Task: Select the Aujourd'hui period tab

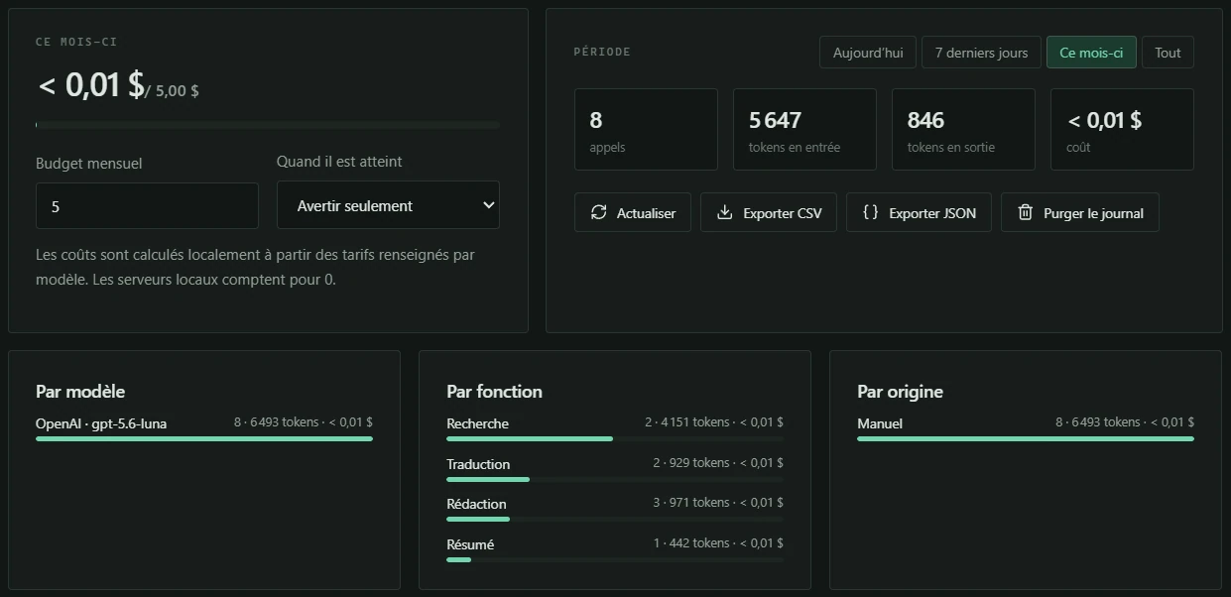Action: pos(868,53)
